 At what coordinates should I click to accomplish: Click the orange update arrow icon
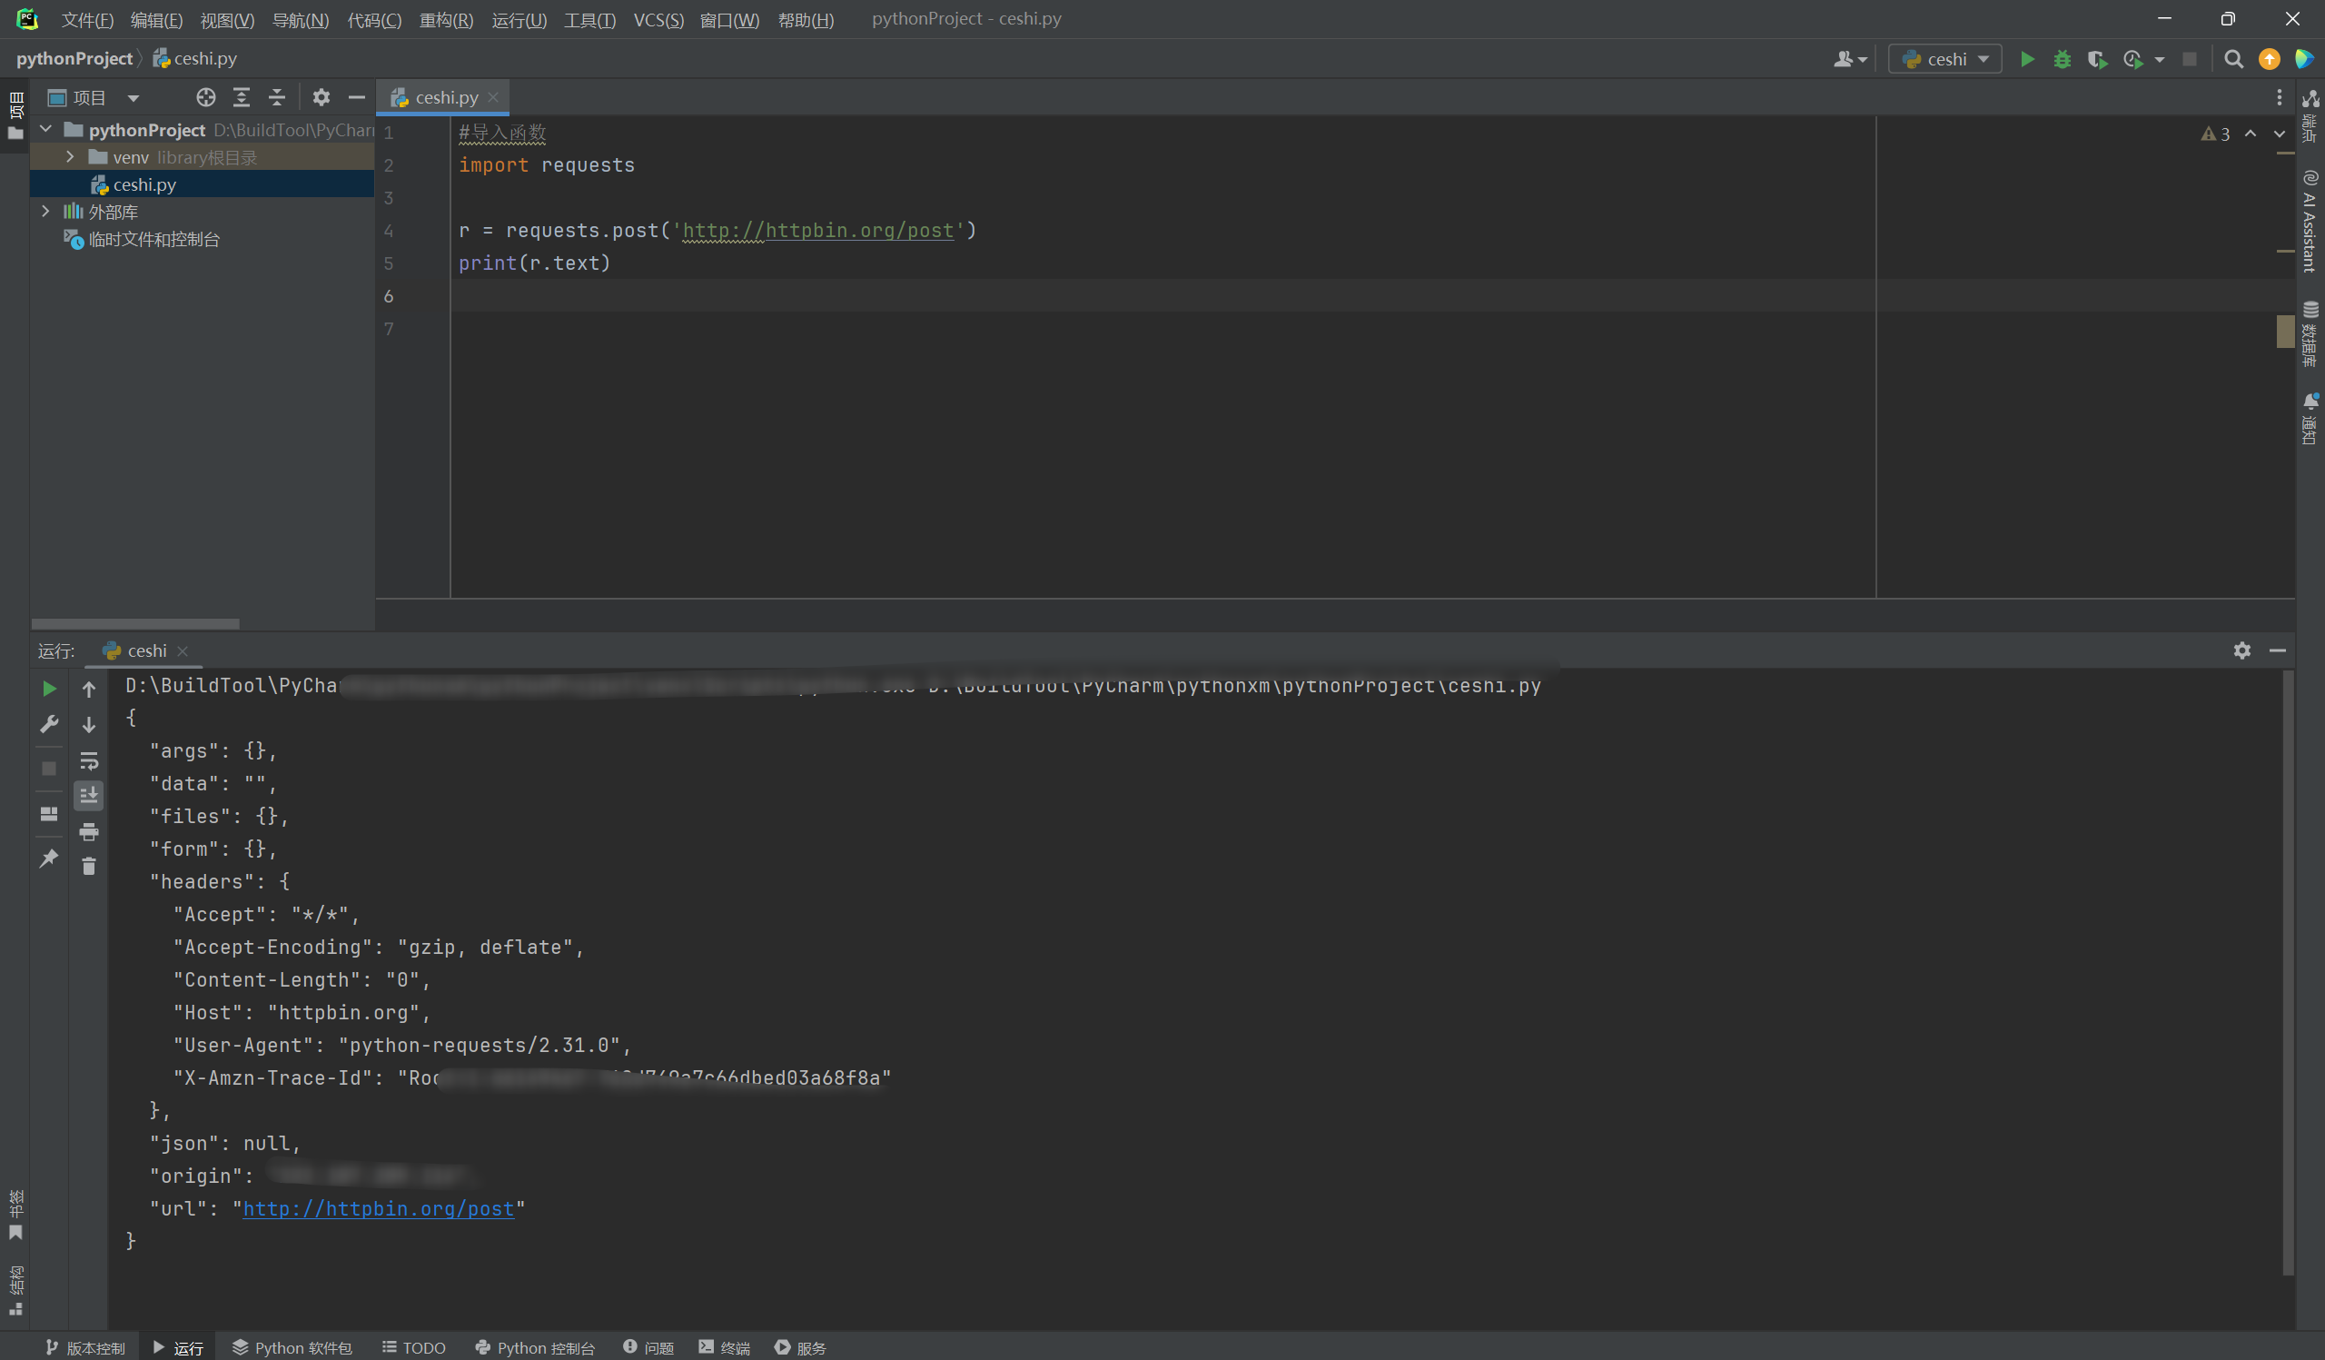point(2269,59)
